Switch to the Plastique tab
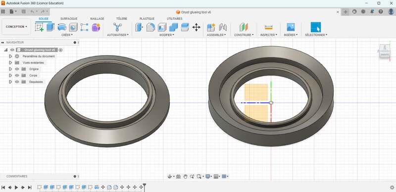 pos(147,19)
